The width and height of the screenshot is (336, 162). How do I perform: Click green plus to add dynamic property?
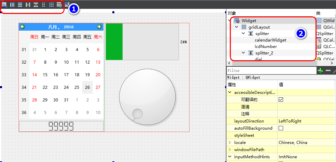(x=320, y=70)
